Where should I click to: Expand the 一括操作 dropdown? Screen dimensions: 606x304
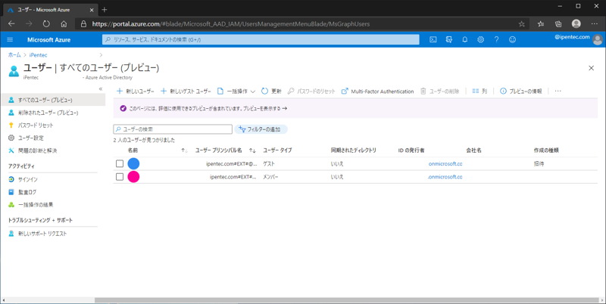pyautogui.click(x=236, y=92)
